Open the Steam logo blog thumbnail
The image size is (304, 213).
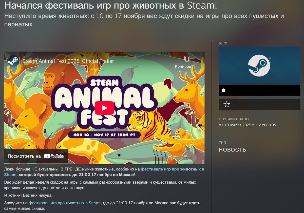[259, 66]
